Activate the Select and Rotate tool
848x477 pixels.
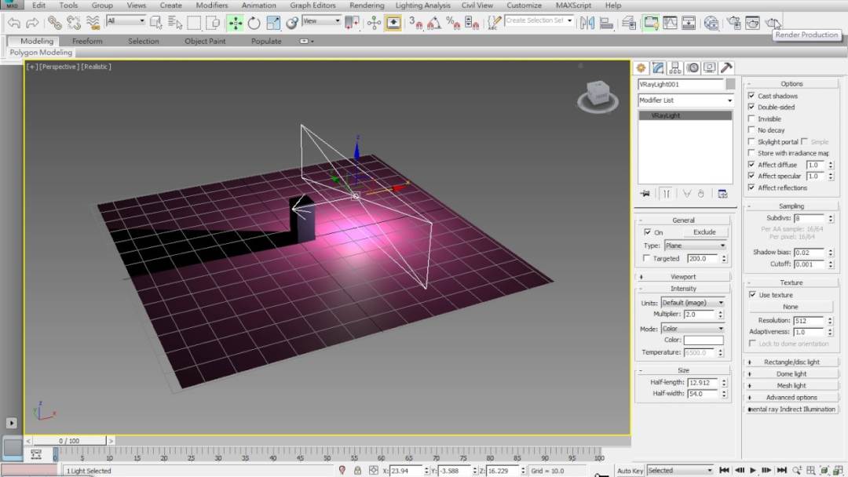(x=254, y=23)
